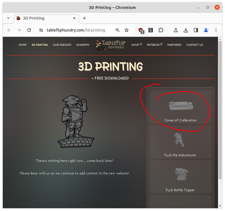
Task: Select 3D PRINTING in site menu
Action: 40,45
